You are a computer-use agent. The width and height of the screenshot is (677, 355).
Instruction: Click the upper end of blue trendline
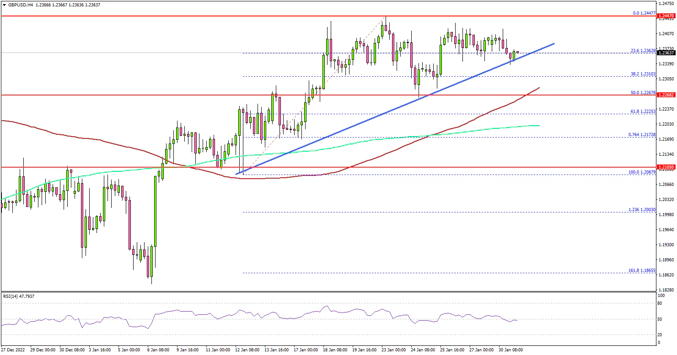pos(553,44)
